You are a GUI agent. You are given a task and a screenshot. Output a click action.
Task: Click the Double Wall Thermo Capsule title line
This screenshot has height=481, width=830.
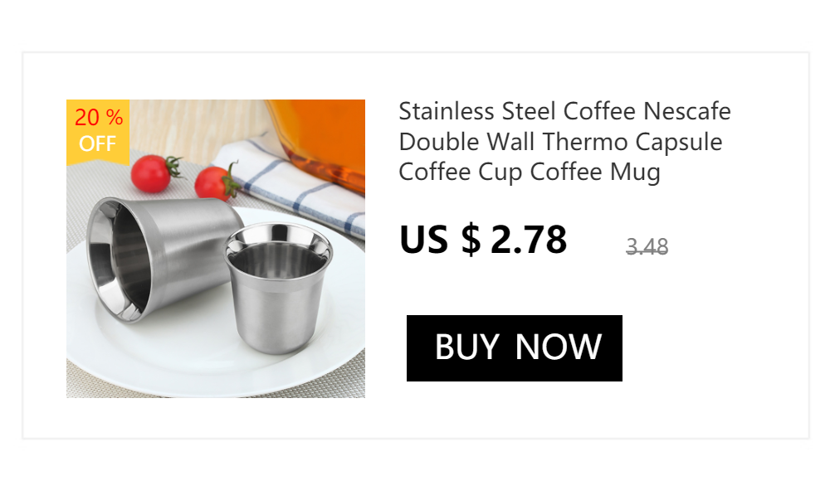[560, 142]
